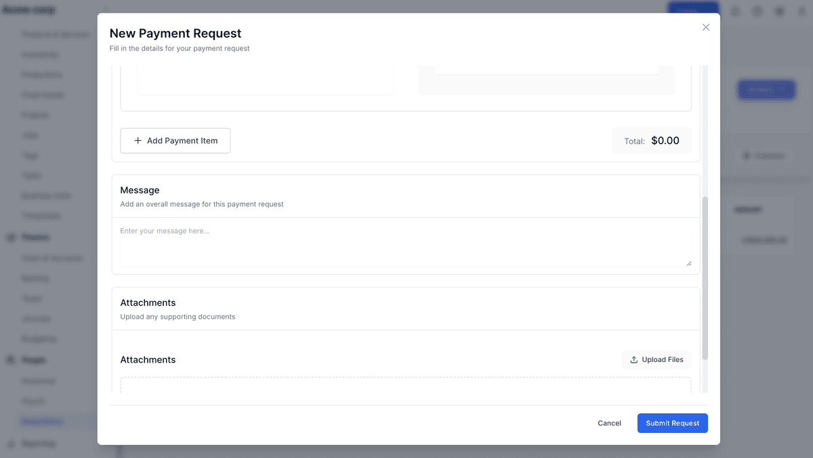Click the Amount column header

tap(747, 210)
